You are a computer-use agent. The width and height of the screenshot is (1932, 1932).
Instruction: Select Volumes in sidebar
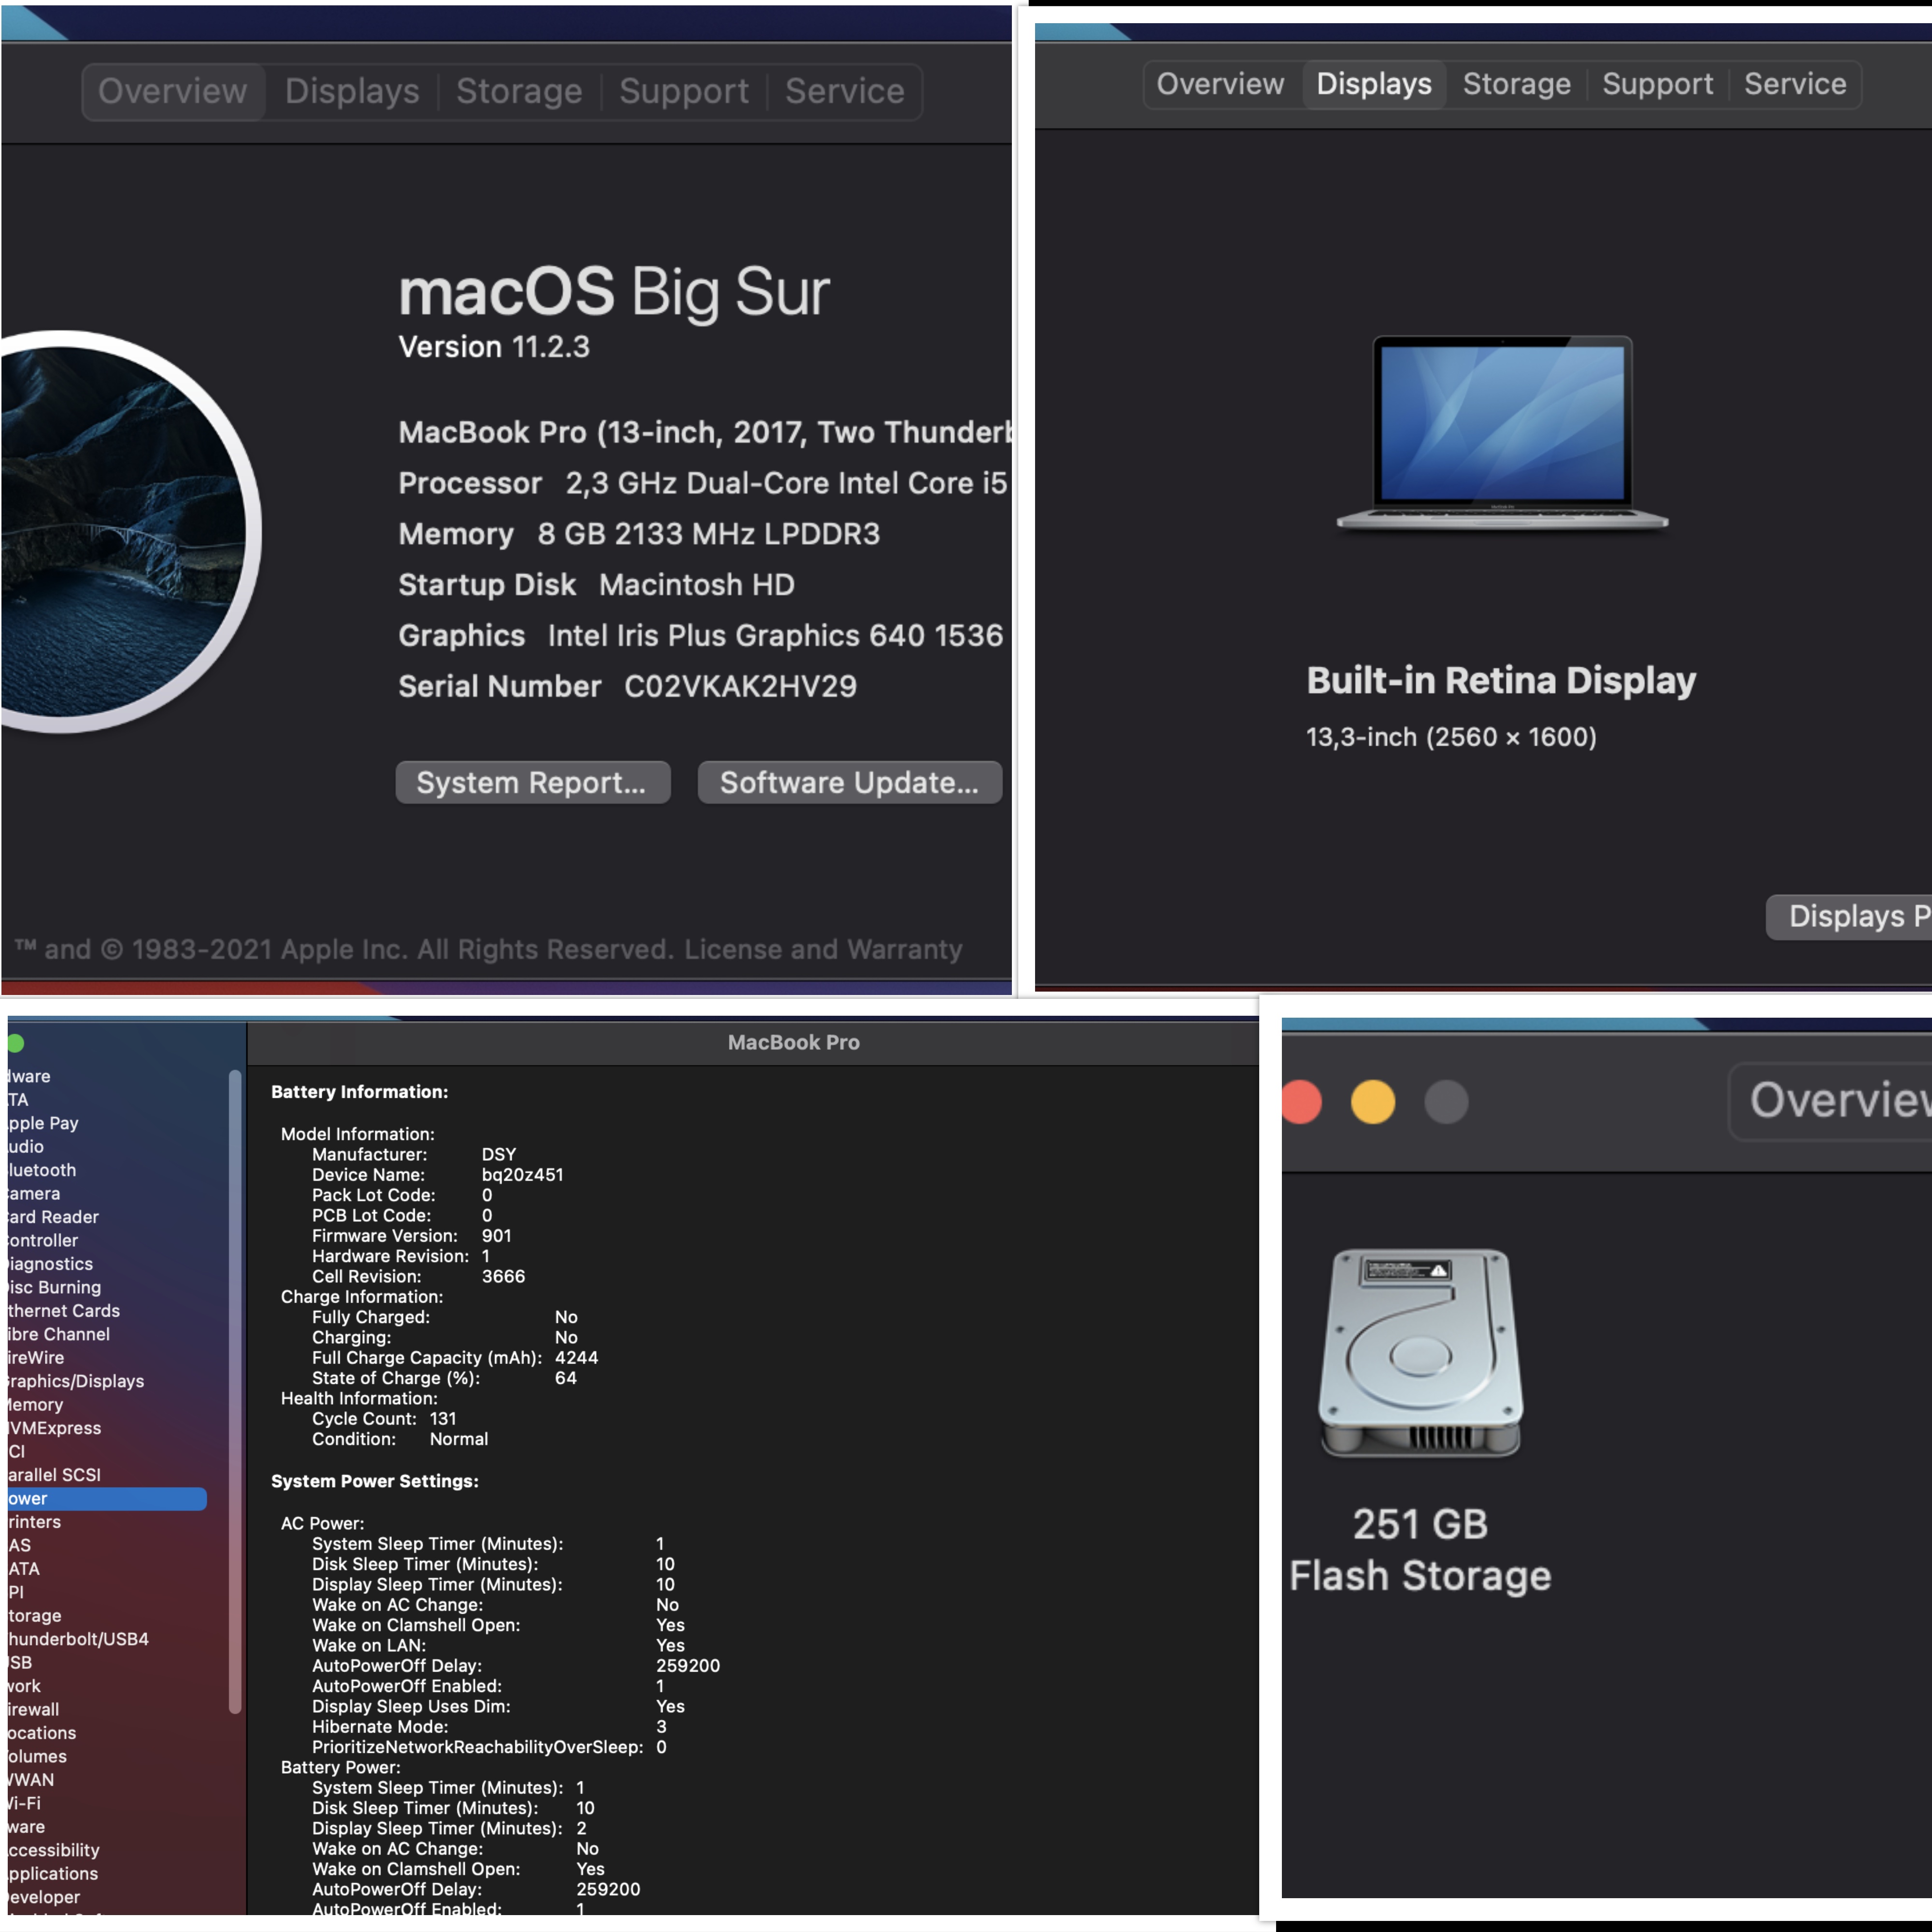(37, 1756)
